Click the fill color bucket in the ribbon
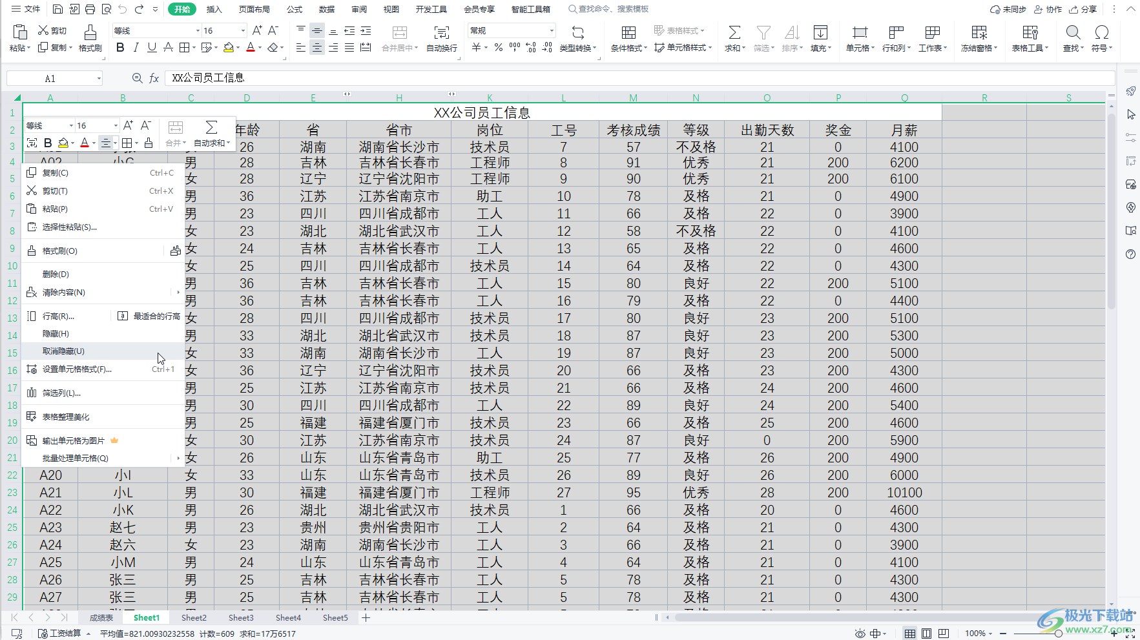The height and width of the screenshot is (640, 1140). 228,47
